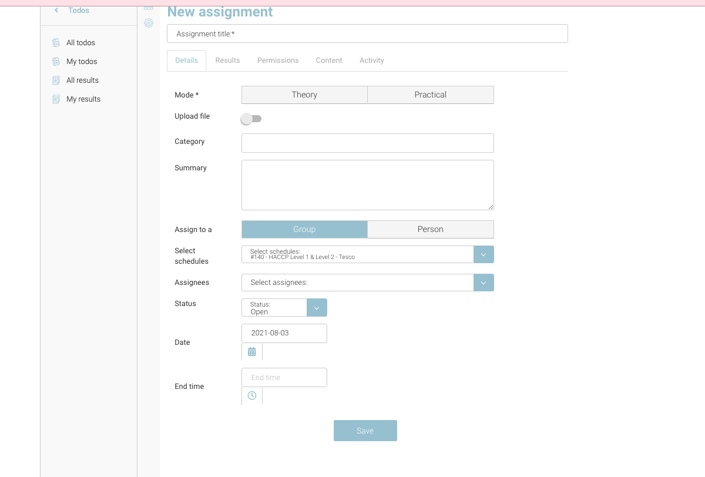
Task: Enable the Upload file switch
Action: [251, 119]
